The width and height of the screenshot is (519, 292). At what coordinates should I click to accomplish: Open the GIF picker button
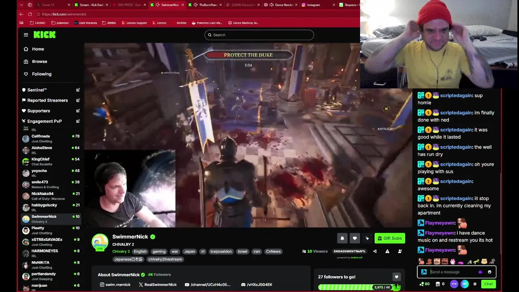465,284
